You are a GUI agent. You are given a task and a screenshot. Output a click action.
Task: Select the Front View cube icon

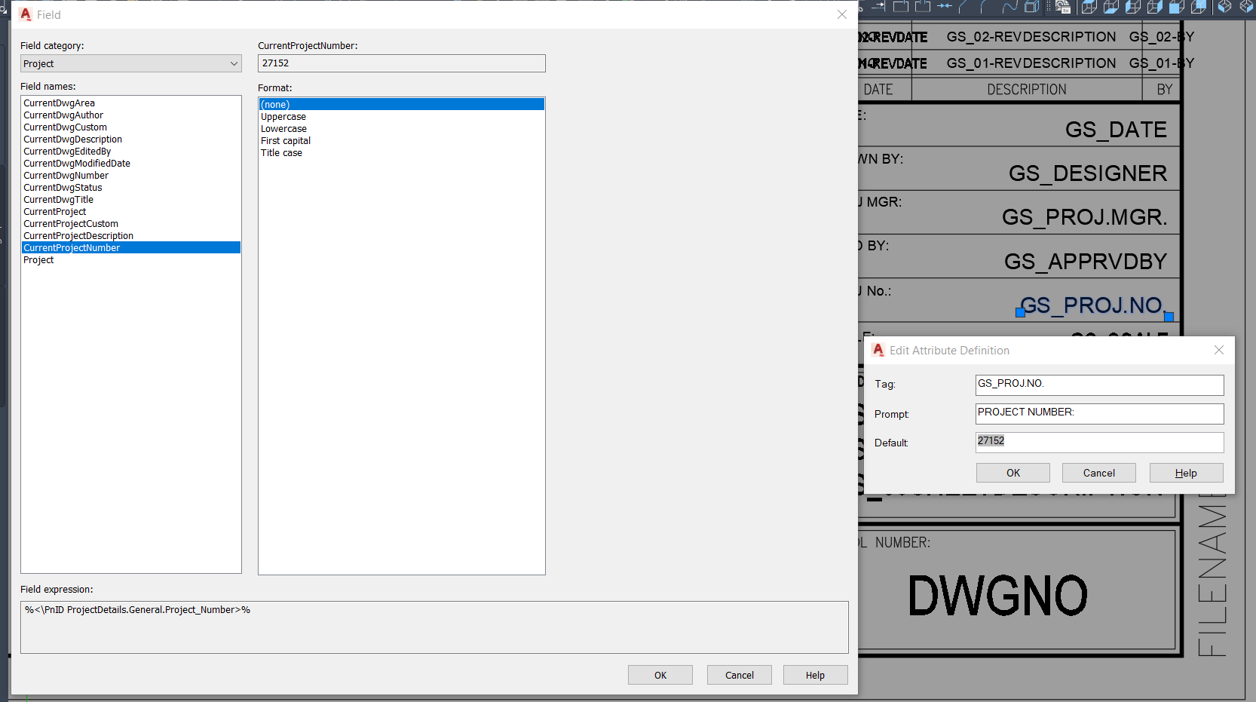pyautogui.click(x=1175, y=7)
